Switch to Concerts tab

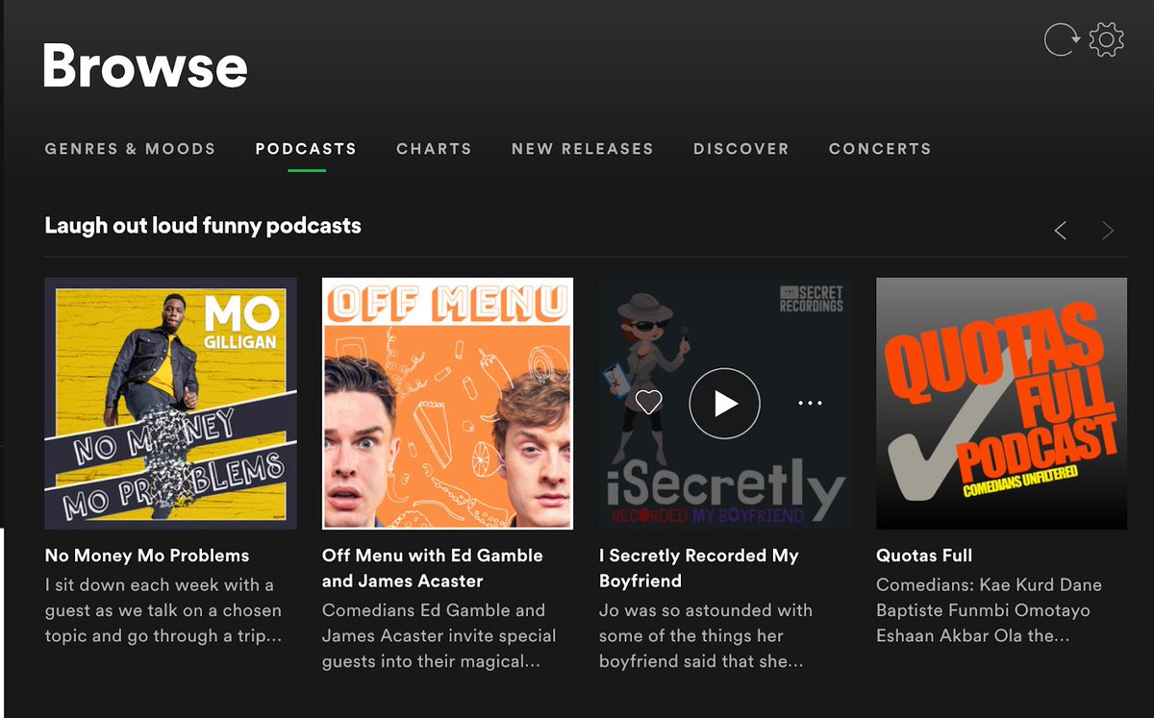tap(880, 149)
